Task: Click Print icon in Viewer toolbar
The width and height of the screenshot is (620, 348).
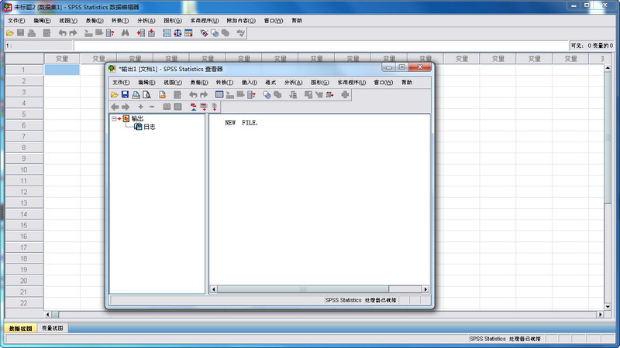Action: (x=136, y=94)
